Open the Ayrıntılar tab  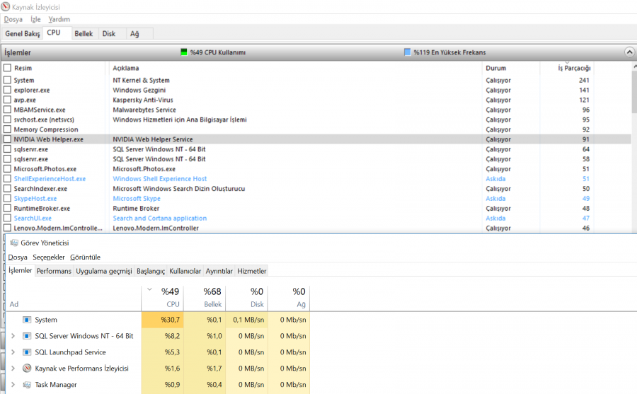coord(219,271)
